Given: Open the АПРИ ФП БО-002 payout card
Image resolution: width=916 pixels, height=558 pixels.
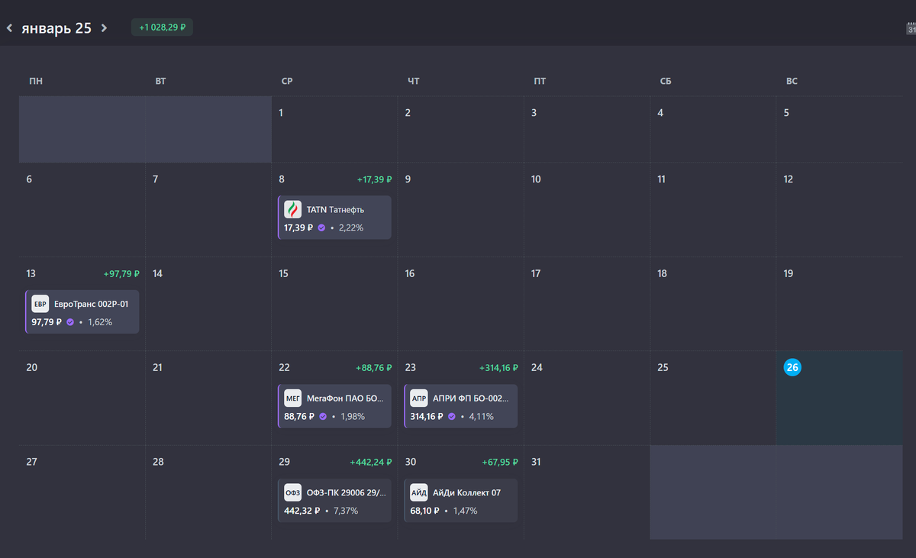Looking at the screenshot, I should [x=460, y=406].
